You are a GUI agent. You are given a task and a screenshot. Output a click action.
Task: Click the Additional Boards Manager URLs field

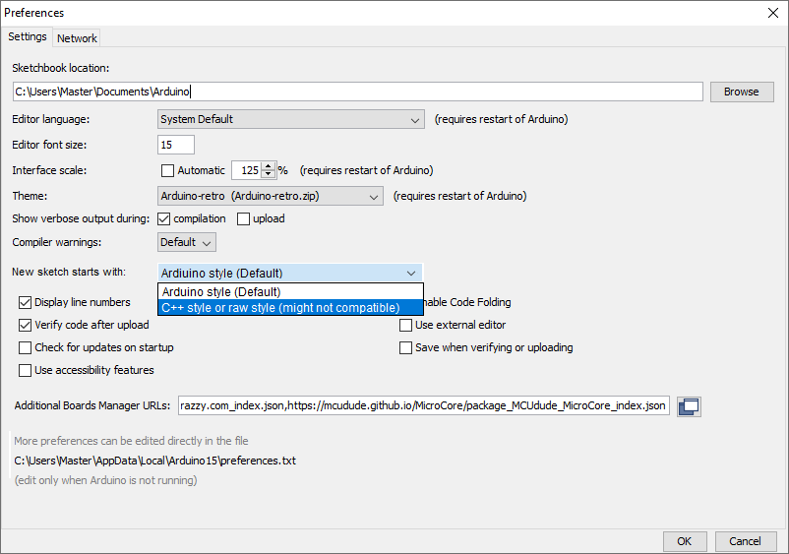coord(424,405)
